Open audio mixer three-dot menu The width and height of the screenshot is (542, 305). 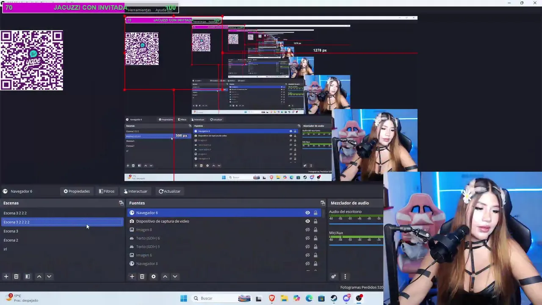click(x=345, y=277)
